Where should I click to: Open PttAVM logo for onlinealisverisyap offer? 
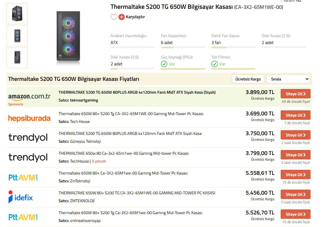point(23,217)
